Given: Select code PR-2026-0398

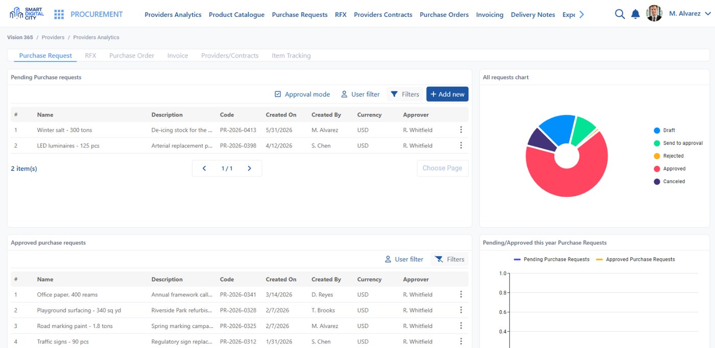Looking at the screenshot, I should (x=238, y=145).
